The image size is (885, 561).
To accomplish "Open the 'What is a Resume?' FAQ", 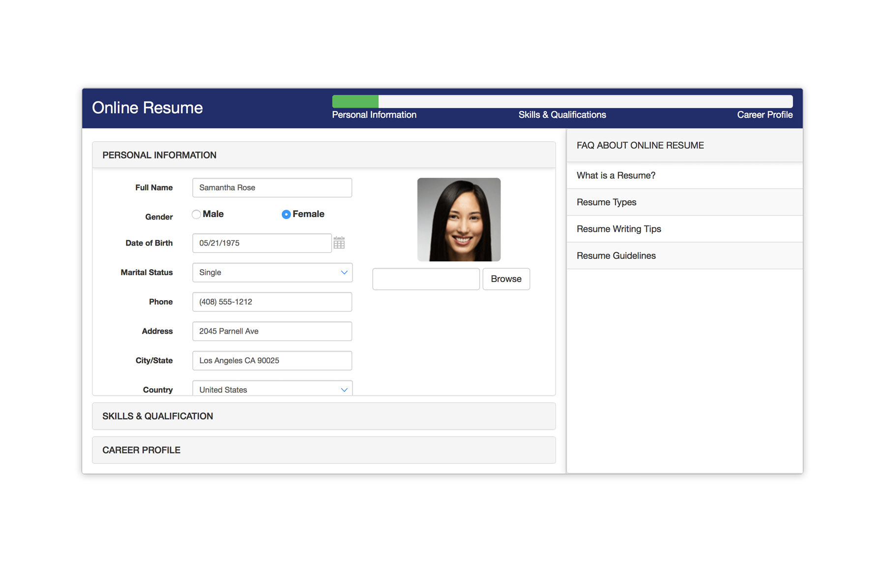I will (616, 176).
